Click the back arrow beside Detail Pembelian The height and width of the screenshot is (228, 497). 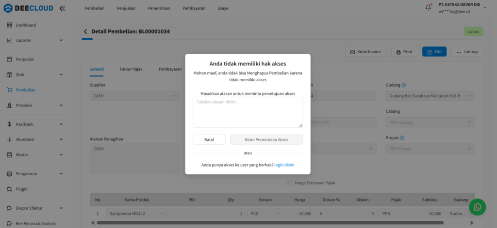pyautogui.click(x=85, y=31)
